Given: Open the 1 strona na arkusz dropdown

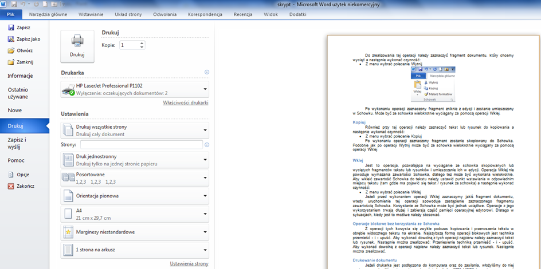Looking at the screenshot, I should click(x=135, y=250).
